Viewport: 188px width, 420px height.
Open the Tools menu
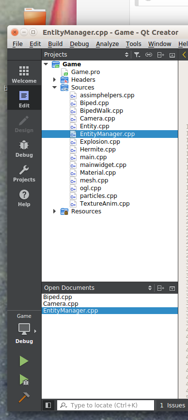pyautogui.click(x=134, y=44)
